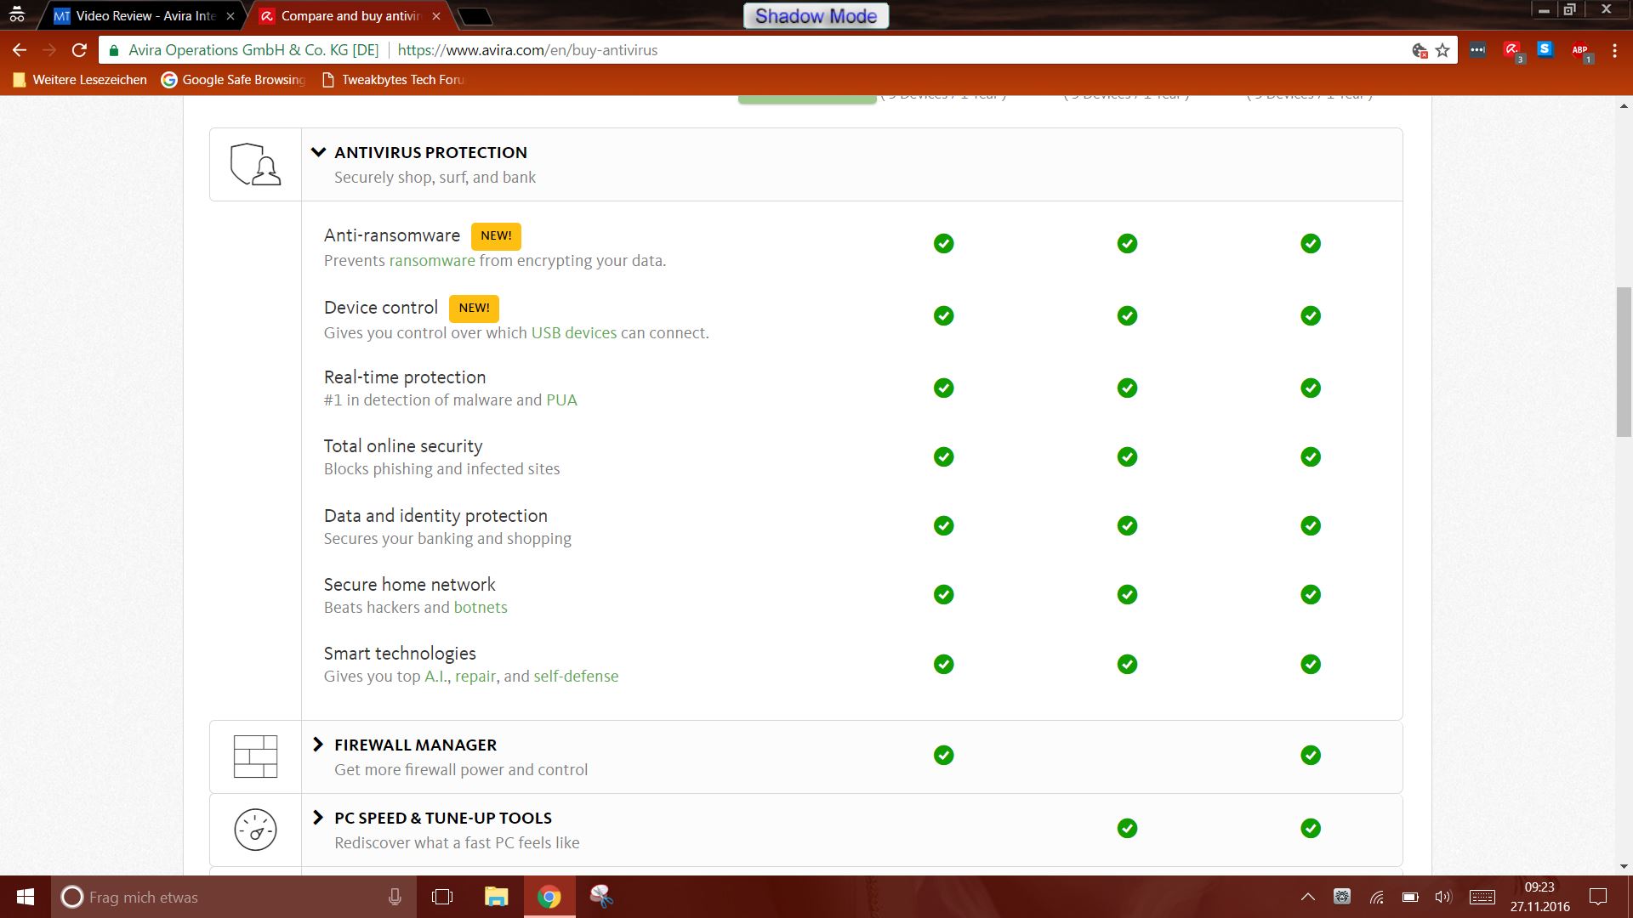
Task: Open the Avira browser extension icon
Action: tap(1512, 50)
